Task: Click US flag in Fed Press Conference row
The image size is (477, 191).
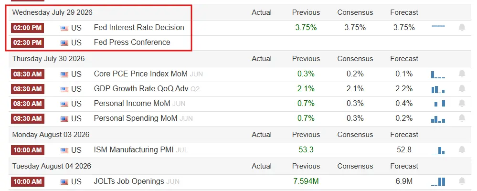Action: click(x=64, y=43)
